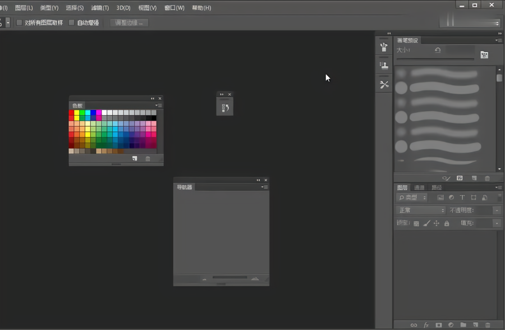Click the fx layer style icon

tap(426, 324)
